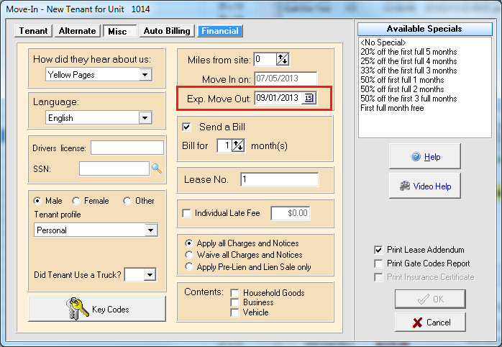Choose Waive all Charges and Notices
The width and height of the screenshot is (502, 347).
(189, 255)
